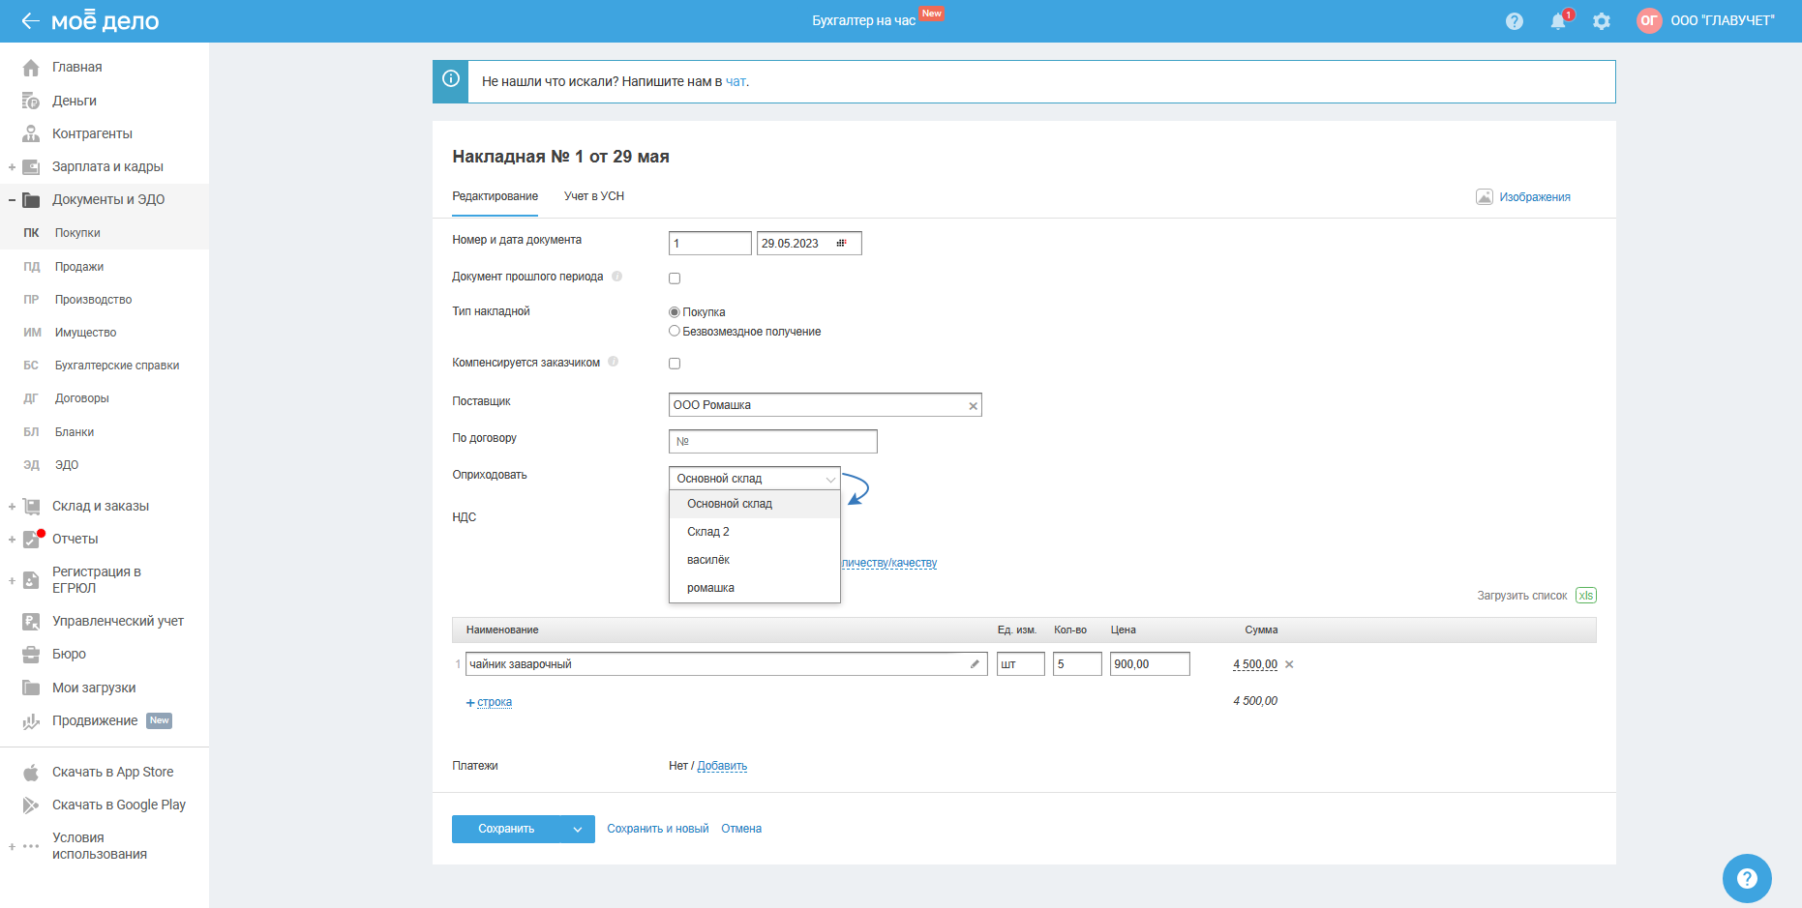Choose Склад 2 in dropdown list
Image resolution: width=1802 pixels, height=908 pixels.
755,532
